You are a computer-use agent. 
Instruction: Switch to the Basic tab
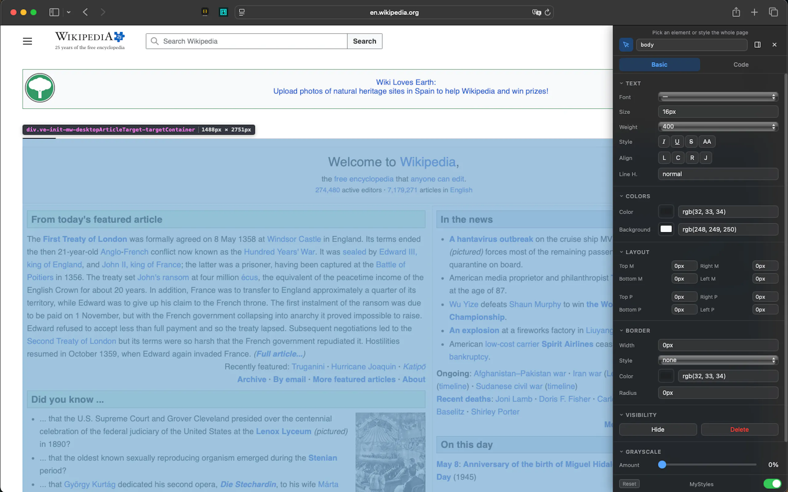pyautogui.click(x=659, y=65)
